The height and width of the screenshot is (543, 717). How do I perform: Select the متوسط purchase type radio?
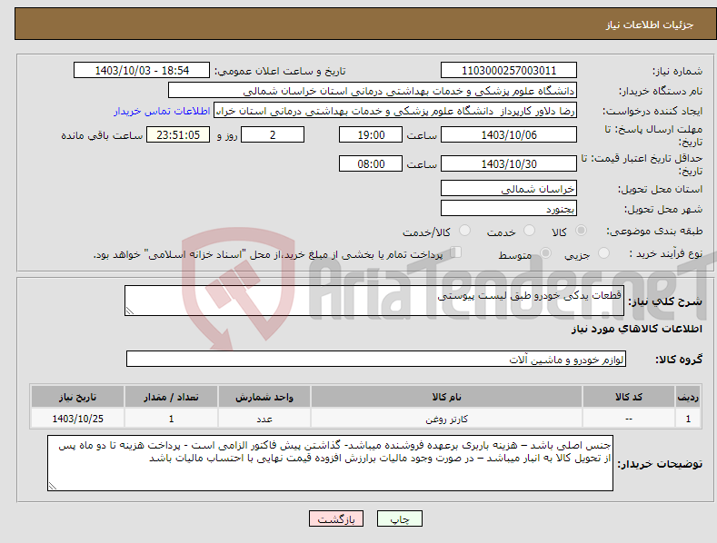click(x=545, y=253)
